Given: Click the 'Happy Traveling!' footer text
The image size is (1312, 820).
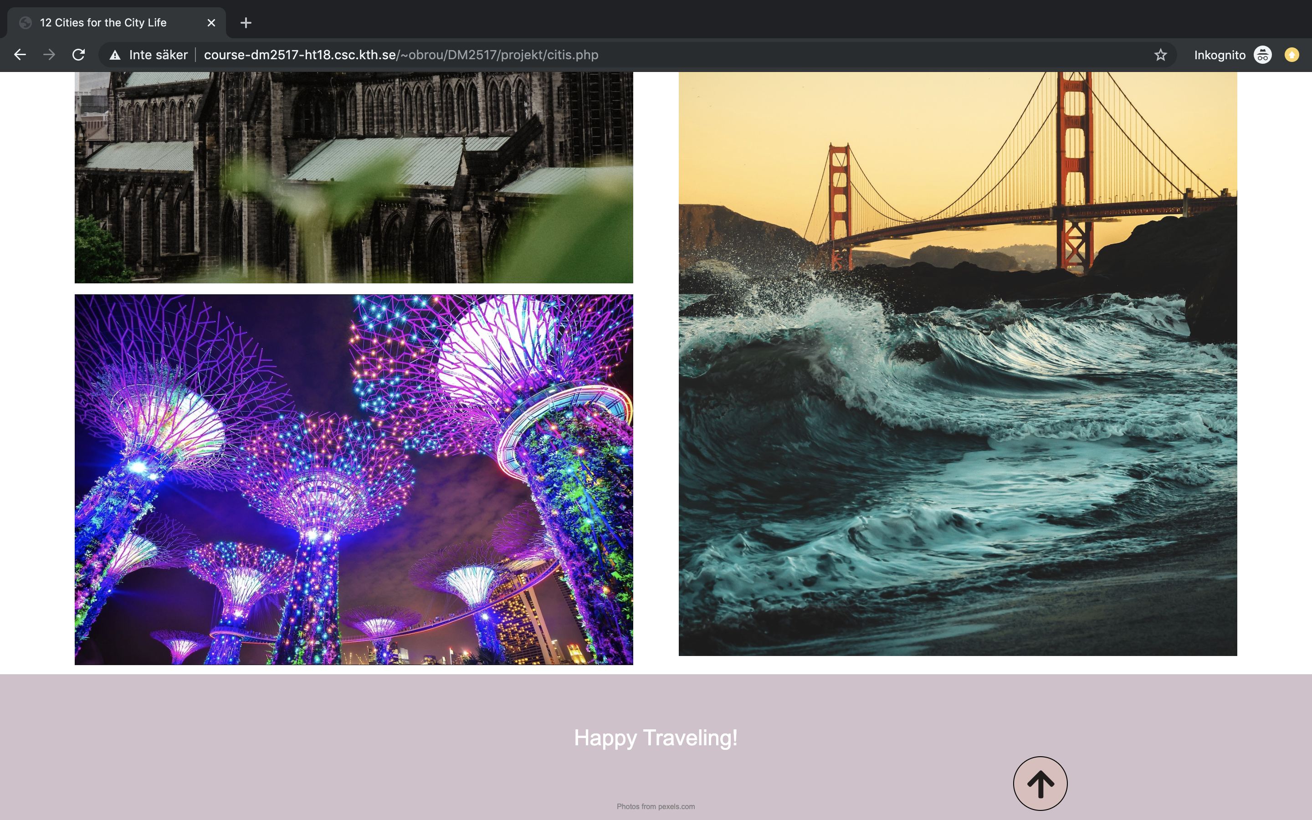Looking at the screenshot, I should [x=656, y=738].
